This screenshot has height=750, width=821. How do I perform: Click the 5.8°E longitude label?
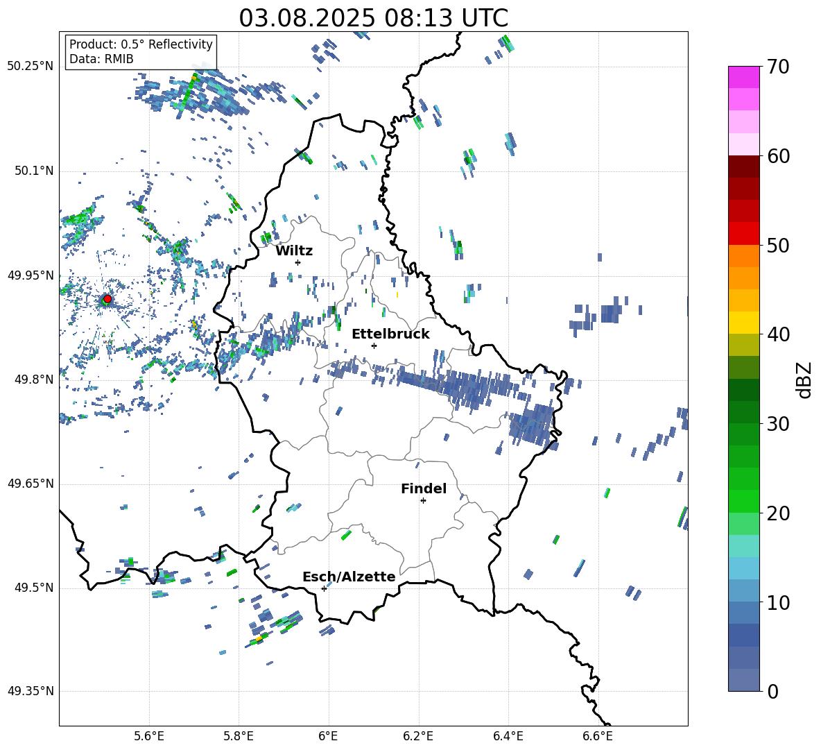point(239,737)
